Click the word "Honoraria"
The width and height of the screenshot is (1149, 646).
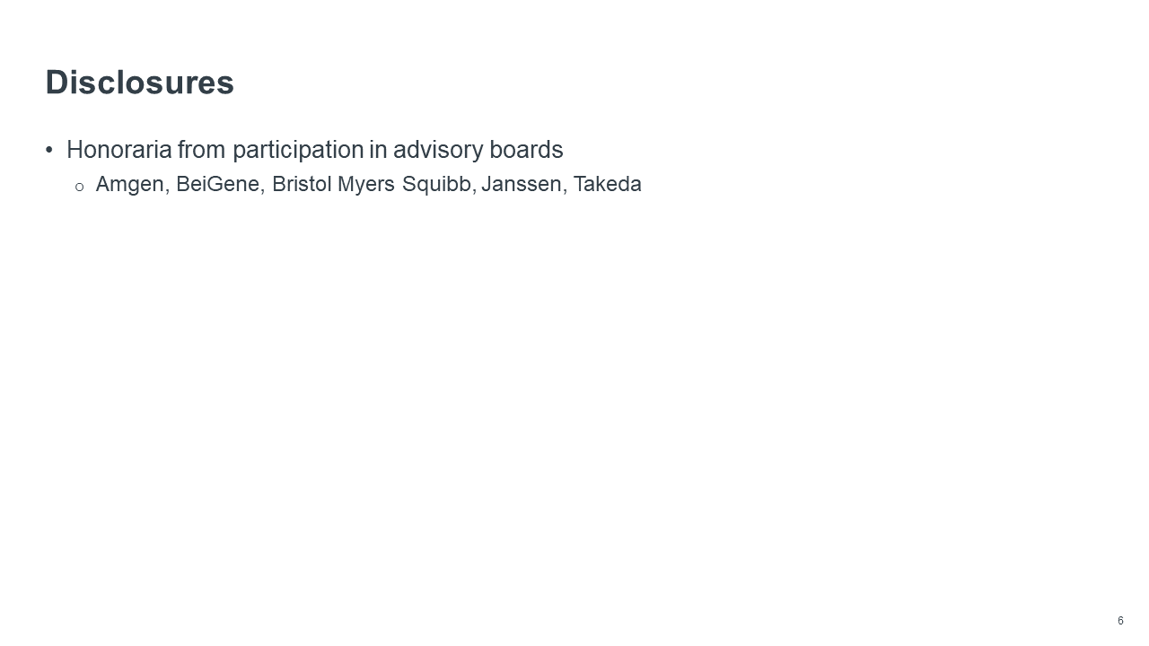(125, 150)
